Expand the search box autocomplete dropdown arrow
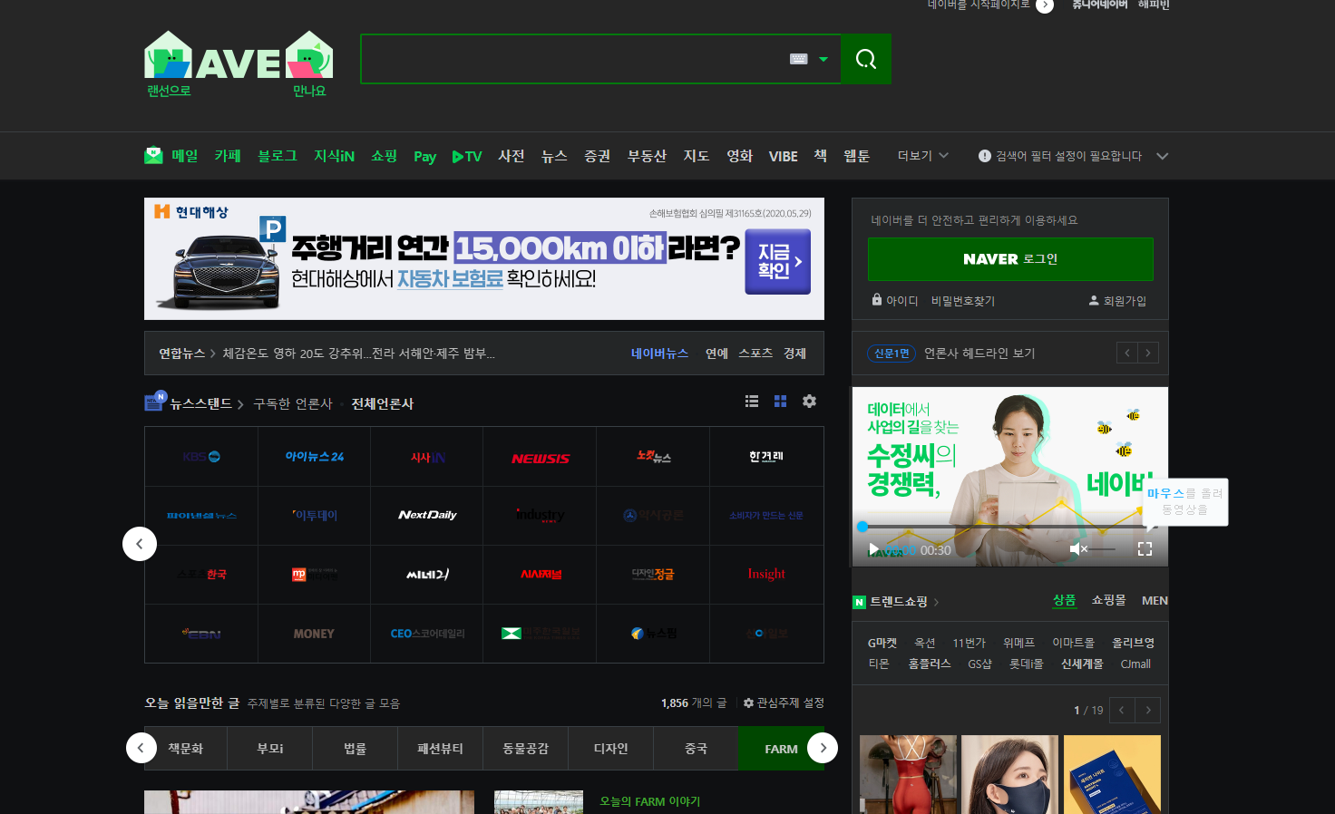Viewport: 1335px width, 814px height. [x=823, y=60]
